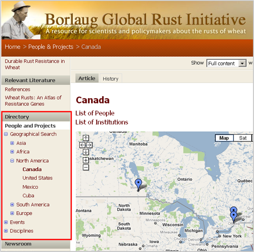Click the upper blue marker above Ottawa
The height and width of the screenshot is (252, 254).
click(x=233, y=209)
